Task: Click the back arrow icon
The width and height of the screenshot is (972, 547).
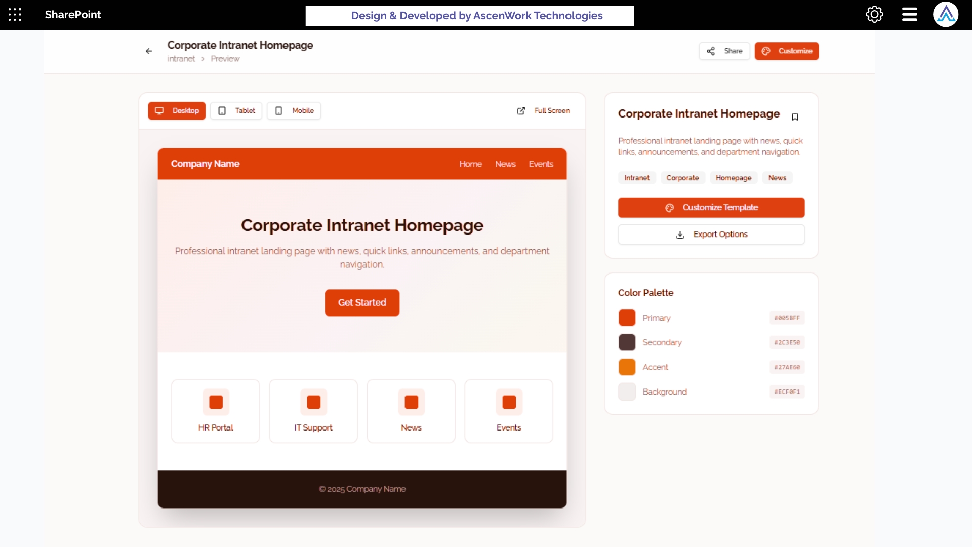Action: (x=149, y=51)
